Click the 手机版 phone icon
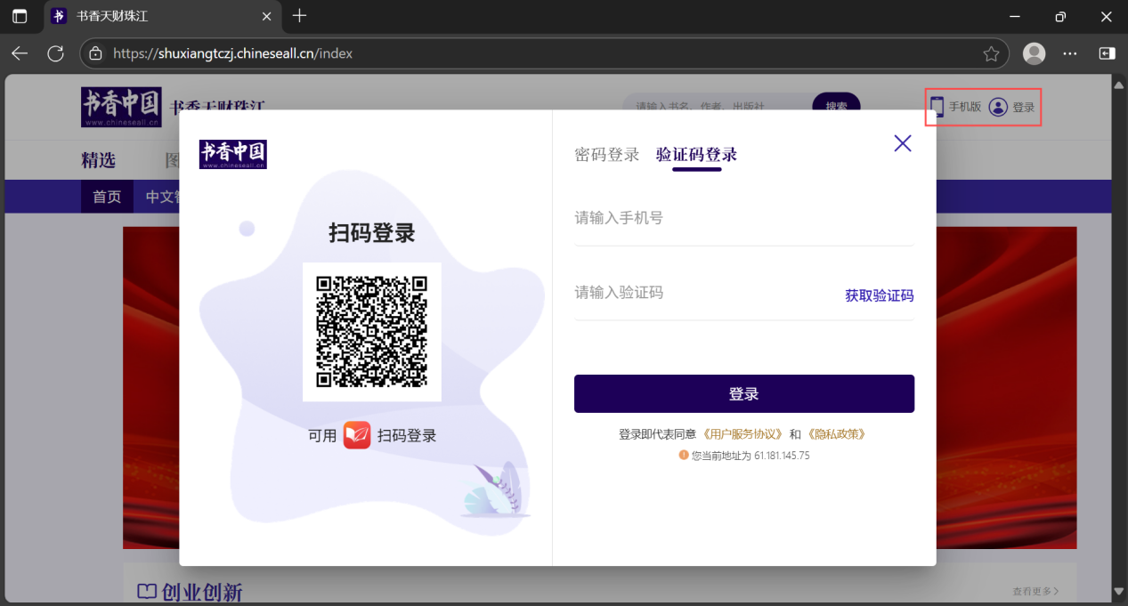Viewport: 1128px width, 606px height. point(937,107)
